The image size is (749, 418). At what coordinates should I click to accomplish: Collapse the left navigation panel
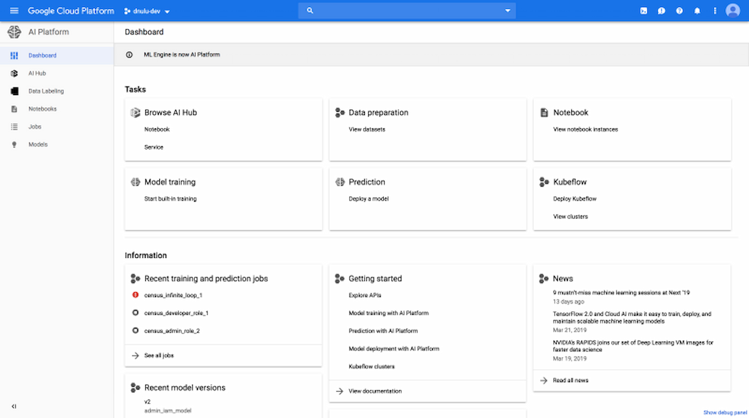(x=14, y=406)
